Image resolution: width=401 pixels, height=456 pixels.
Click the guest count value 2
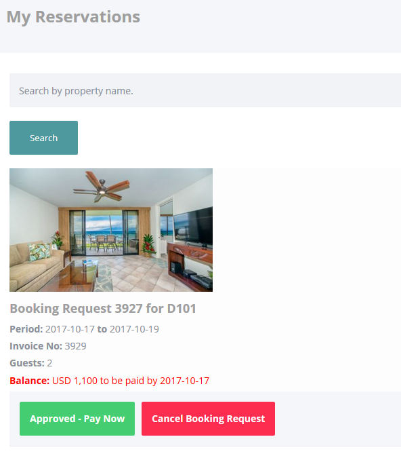[49, 363]
